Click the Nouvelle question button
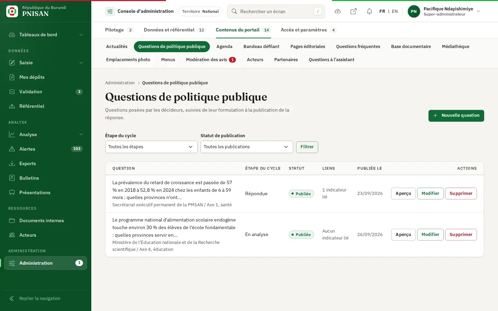This screenshot has height=311, width=498. [456, 116]
